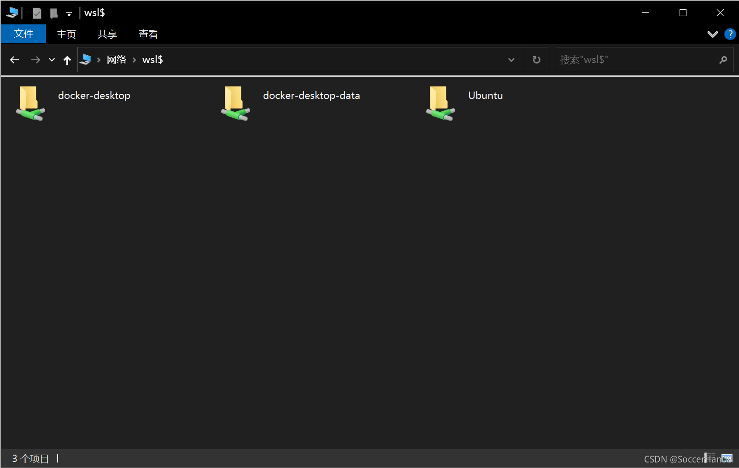Refresh the wsl$ folder view

pyautogui.click(x=537, y=60)
